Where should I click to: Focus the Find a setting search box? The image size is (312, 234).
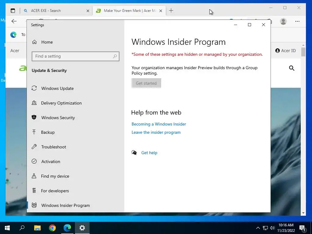[76, 56]
